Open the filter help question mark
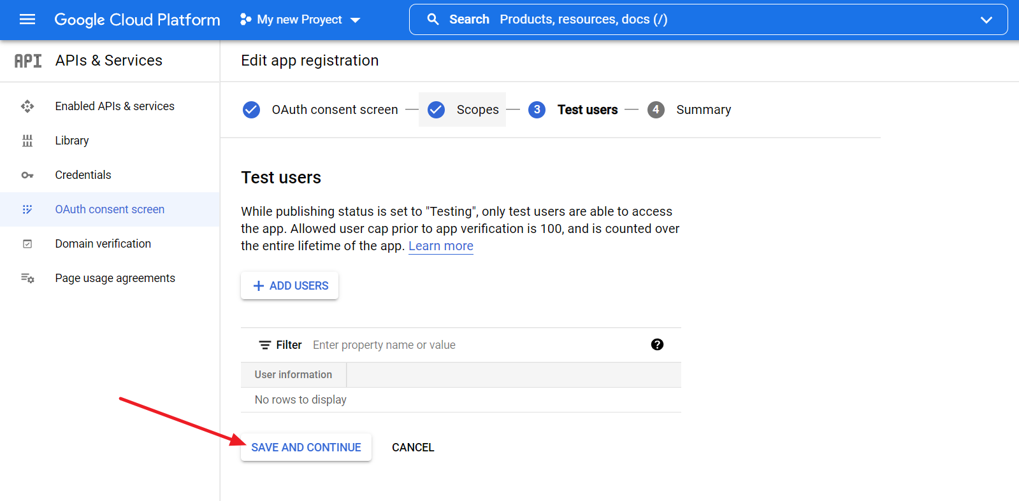Viewport: 1019px width, 501px height. tap(657, 344)
